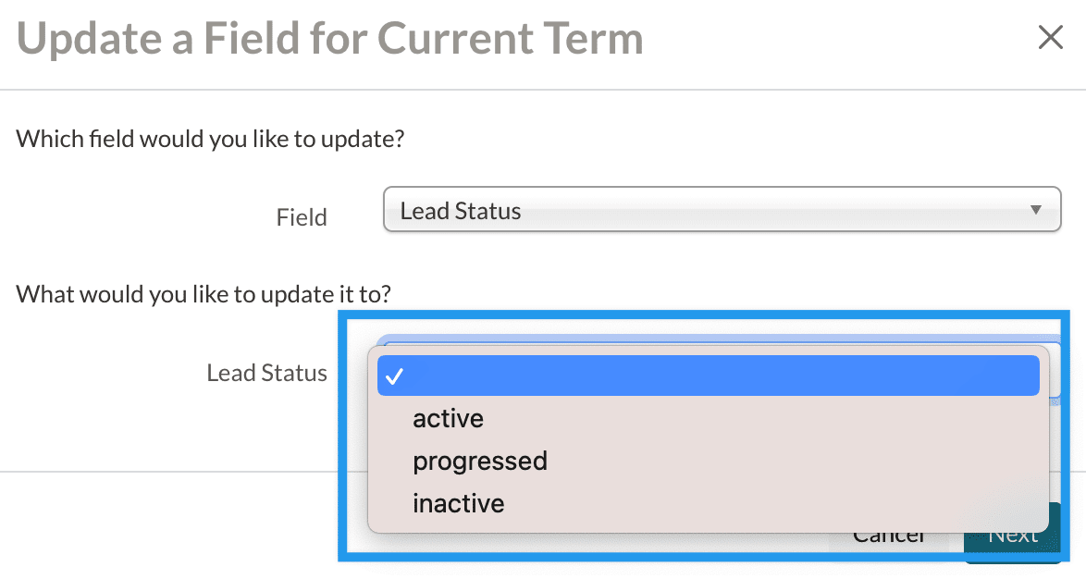Select the blank highlighted option

[708, 376]
